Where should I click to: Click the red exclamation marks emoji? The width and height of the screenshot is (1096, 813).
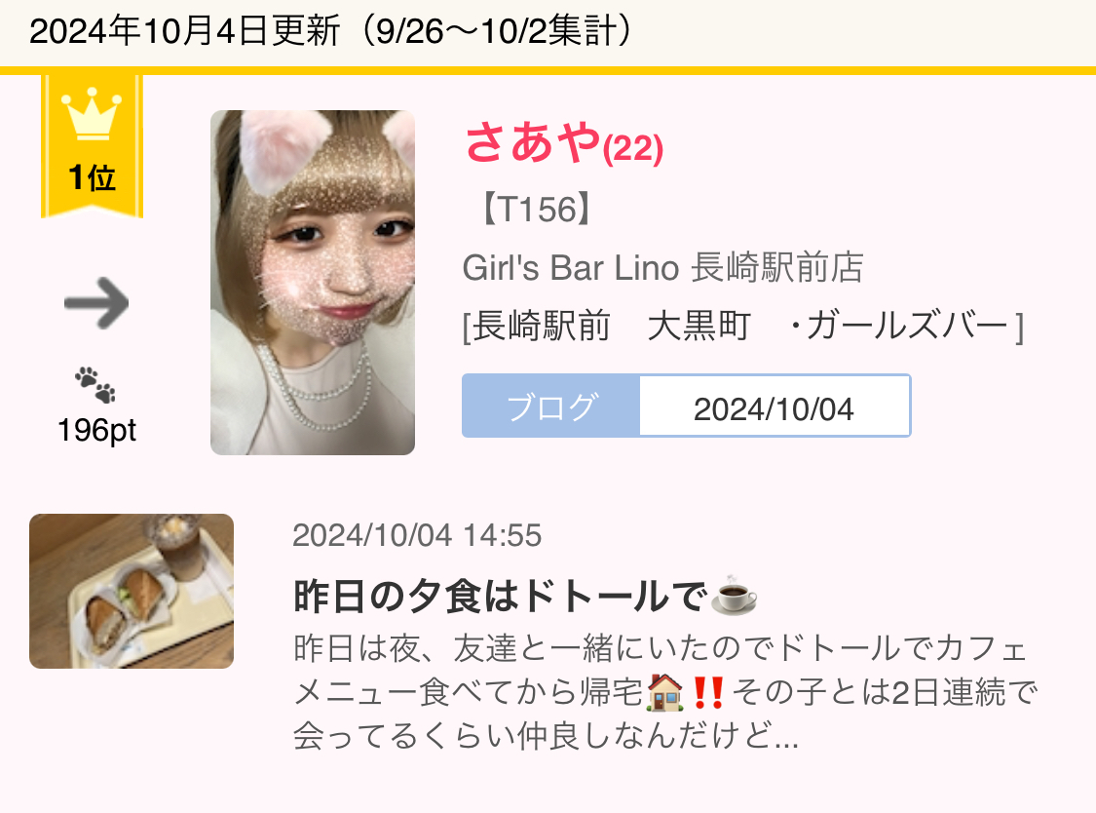tap(707, 693)
